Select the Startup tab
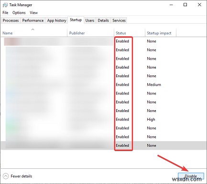Viewport: 207px width, 184px height. click(76, 20)
